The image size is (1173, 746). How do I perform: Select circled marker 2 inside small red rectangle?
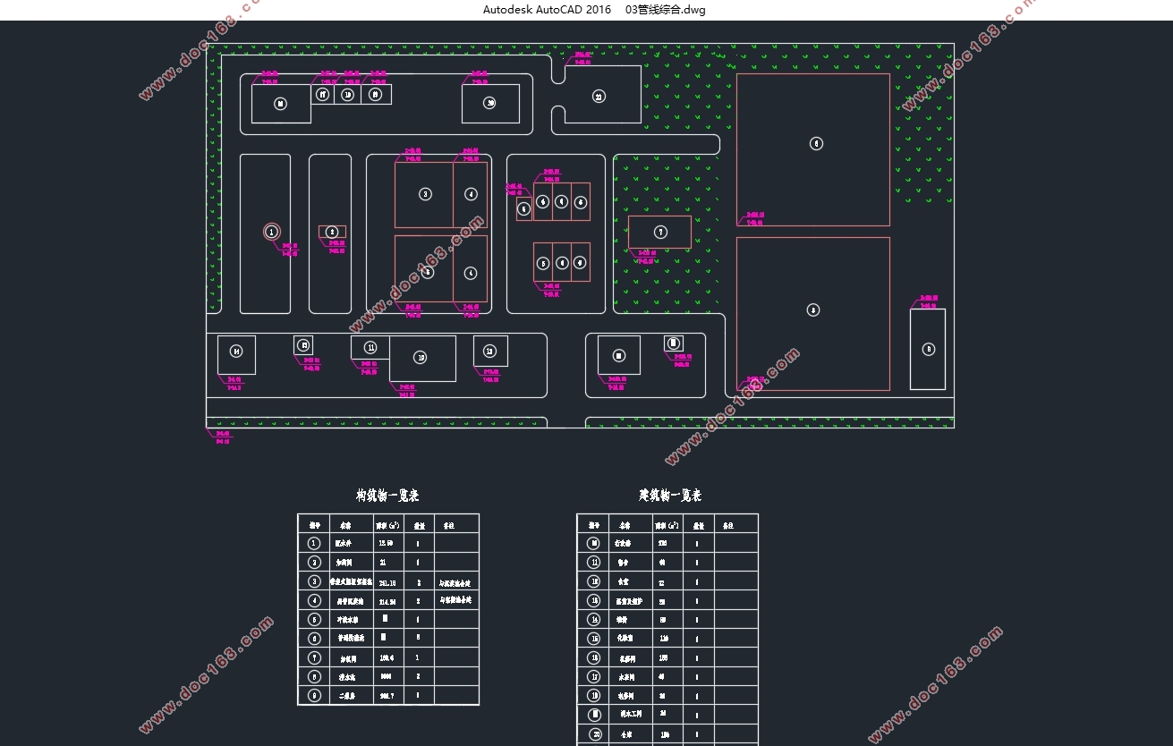(x=332, y=232)
